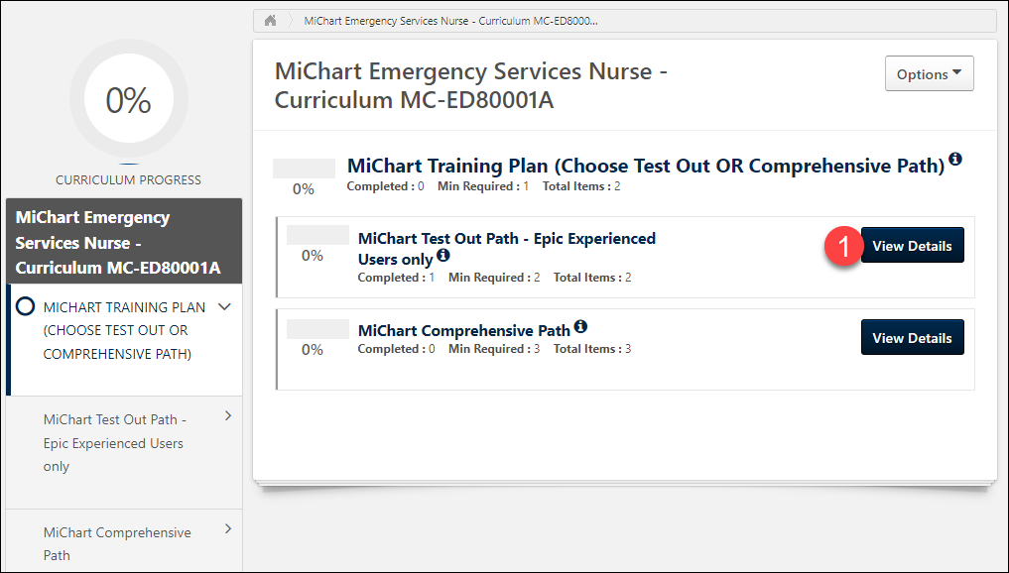Expand MiChart Test Out Path sidebar item

[x=228, y=416]
